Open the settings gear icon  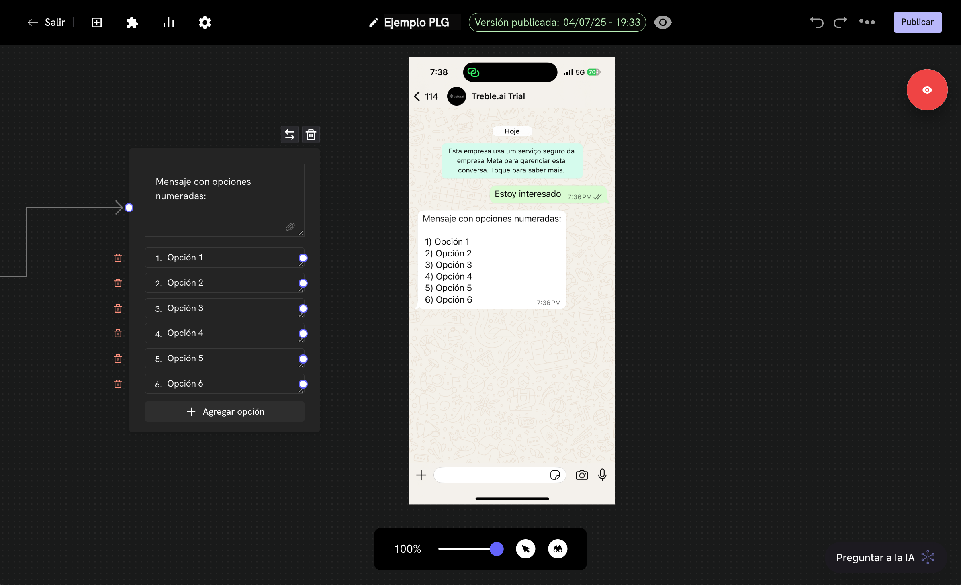pos(205,22)
